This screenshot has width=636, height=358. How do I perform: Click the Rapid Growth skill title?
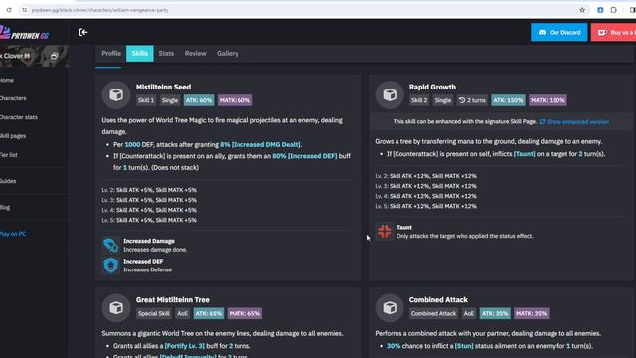pos(432,87)
